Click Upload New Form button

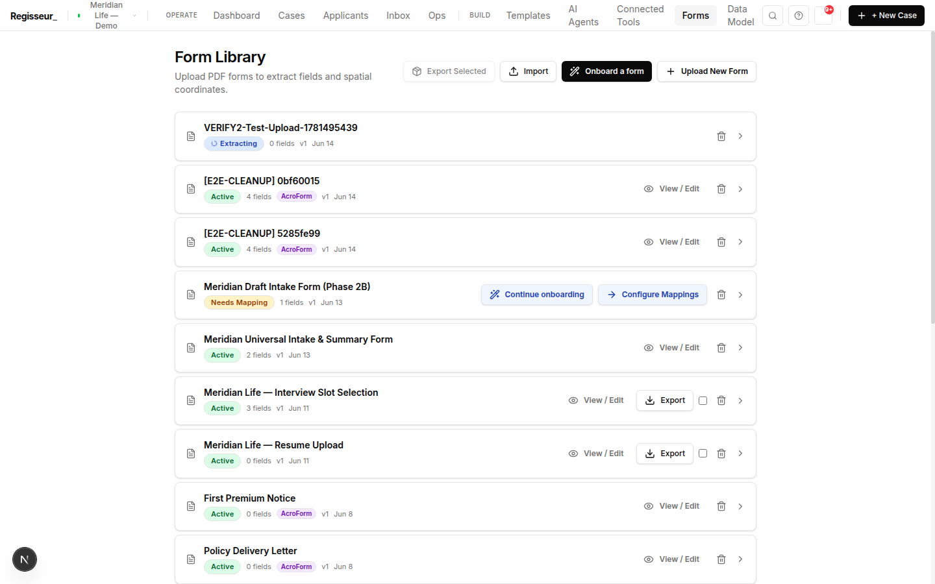click(706, 71)
